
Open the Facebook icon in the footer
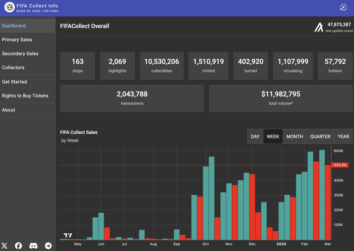[18, 246]
